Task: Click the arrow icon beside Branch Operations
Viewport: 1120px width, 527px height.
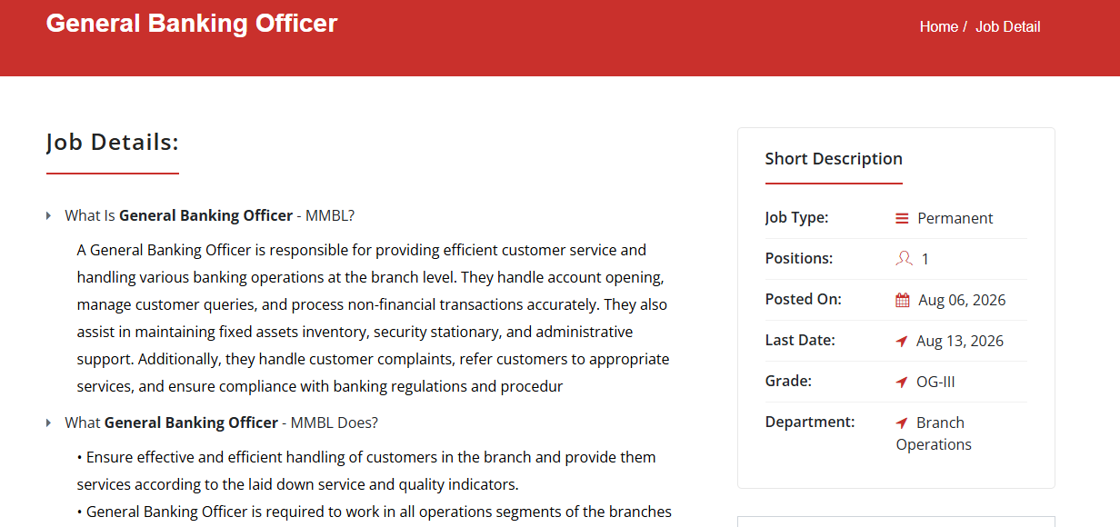Action: pos(902,423)
